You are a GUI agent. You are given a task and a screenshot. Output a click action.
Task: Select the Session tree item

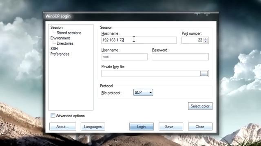[56, 28]
